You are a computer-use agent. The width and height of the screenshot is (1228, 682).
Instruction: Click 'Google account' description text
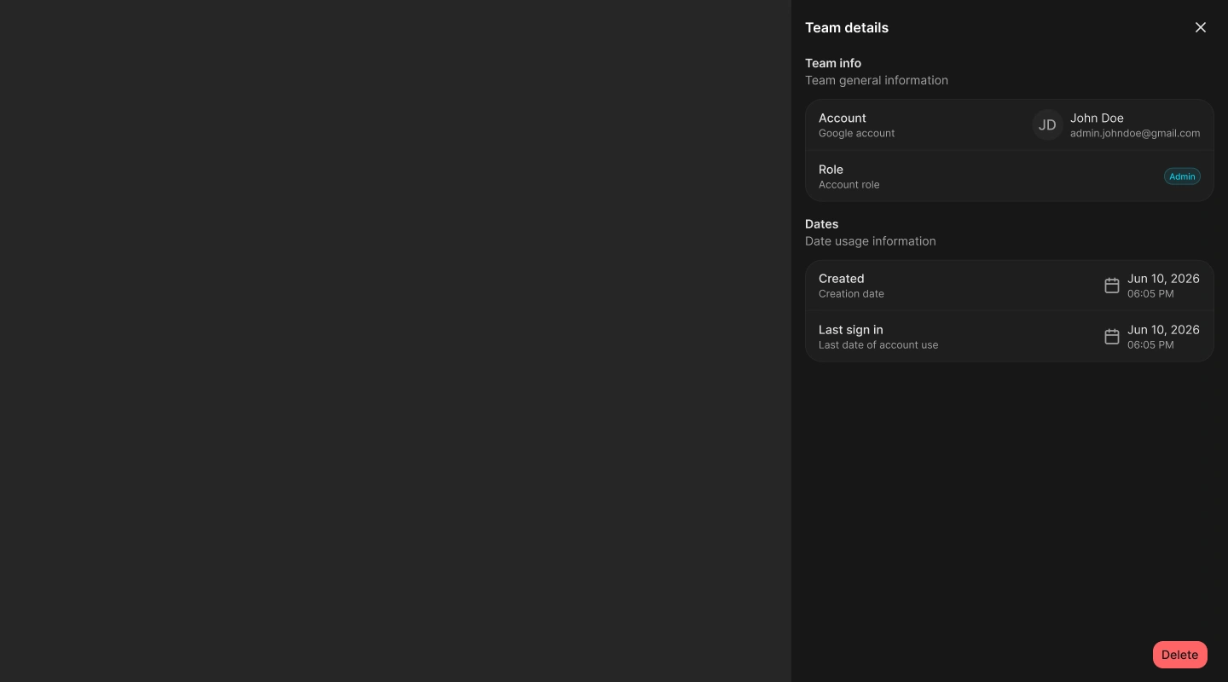point(857,133)
